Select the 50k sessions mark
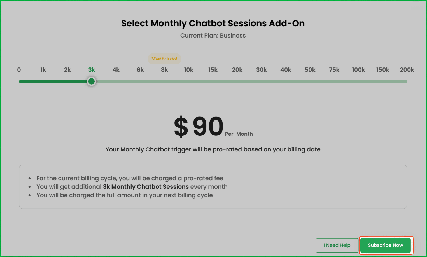The height and width of the screenshot is (257, 427). pos(310,70)
